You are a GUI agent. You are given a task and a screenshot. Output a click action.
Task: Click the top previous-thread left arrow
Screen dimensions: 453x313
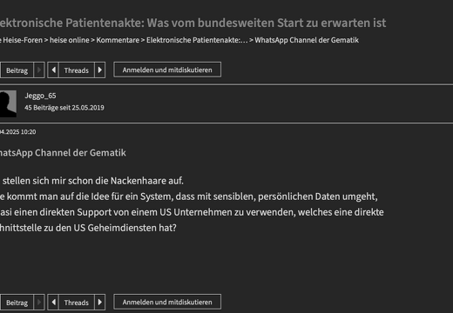(x=53, y=70)
